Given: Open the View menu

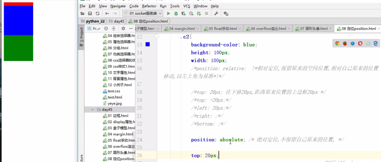Looking at the screenshot, I should 103,6.
